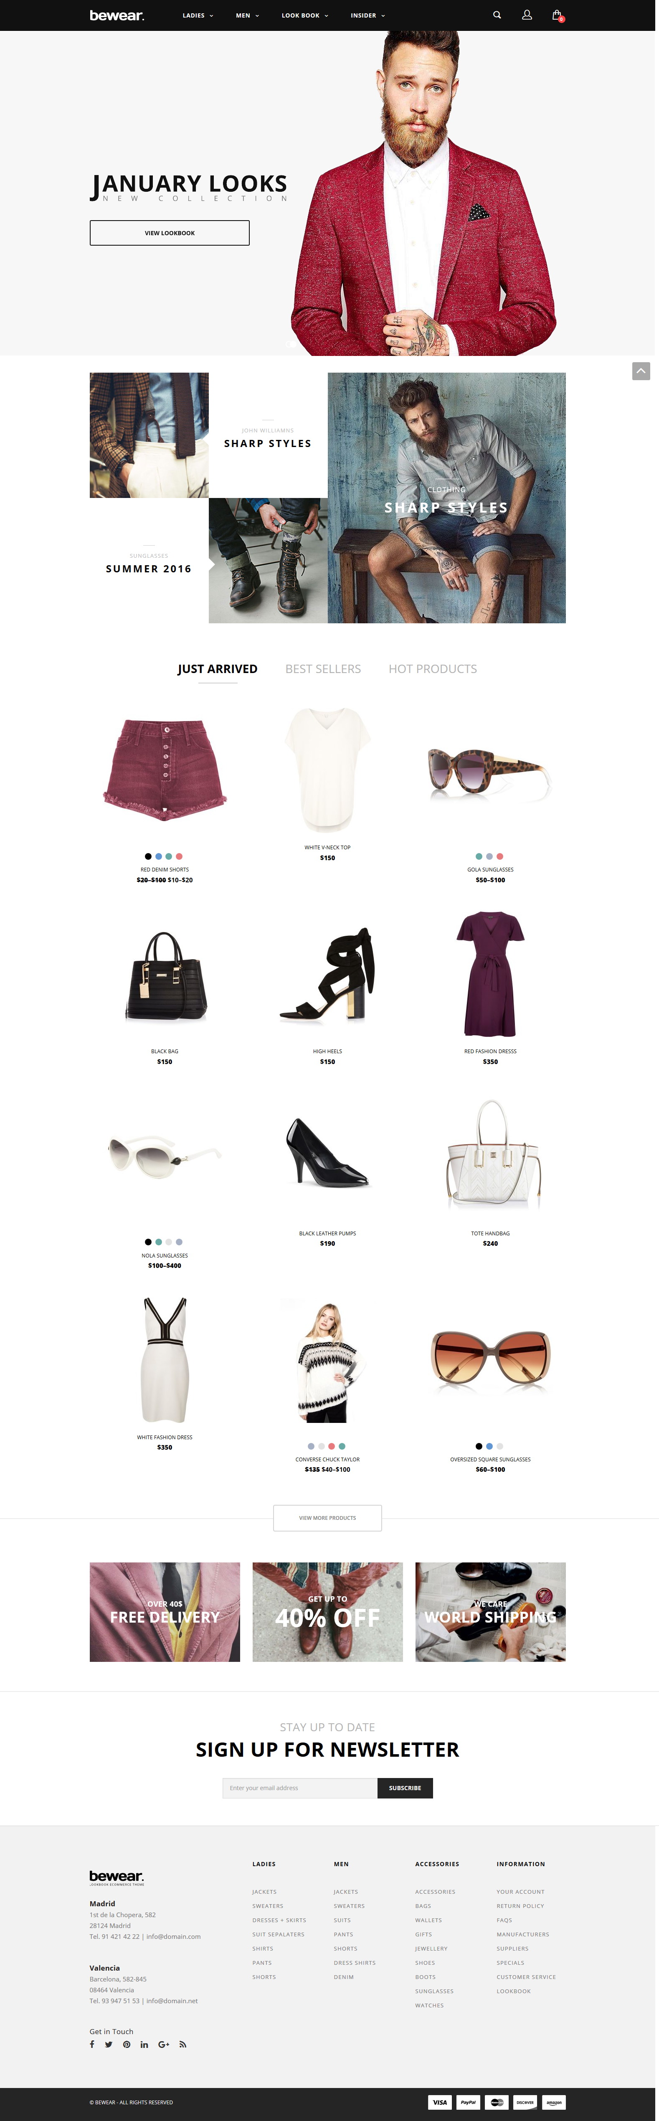Click the Pinterest icon in footer
Image resolution: width=659 pixels, height=2121 pixels.
(x=127, y=2045)
